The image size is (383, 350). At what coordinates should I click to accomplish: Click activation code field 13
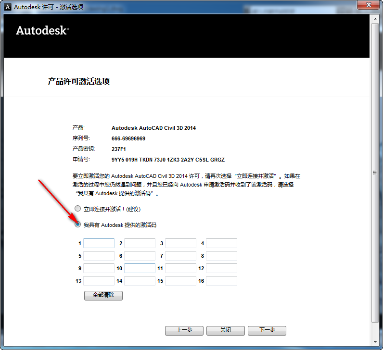[x=99, y=281]
